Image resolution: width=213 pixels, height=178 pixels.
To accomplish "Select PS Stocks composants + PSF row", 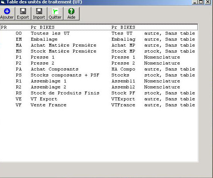I will click(x=99, y=75).
